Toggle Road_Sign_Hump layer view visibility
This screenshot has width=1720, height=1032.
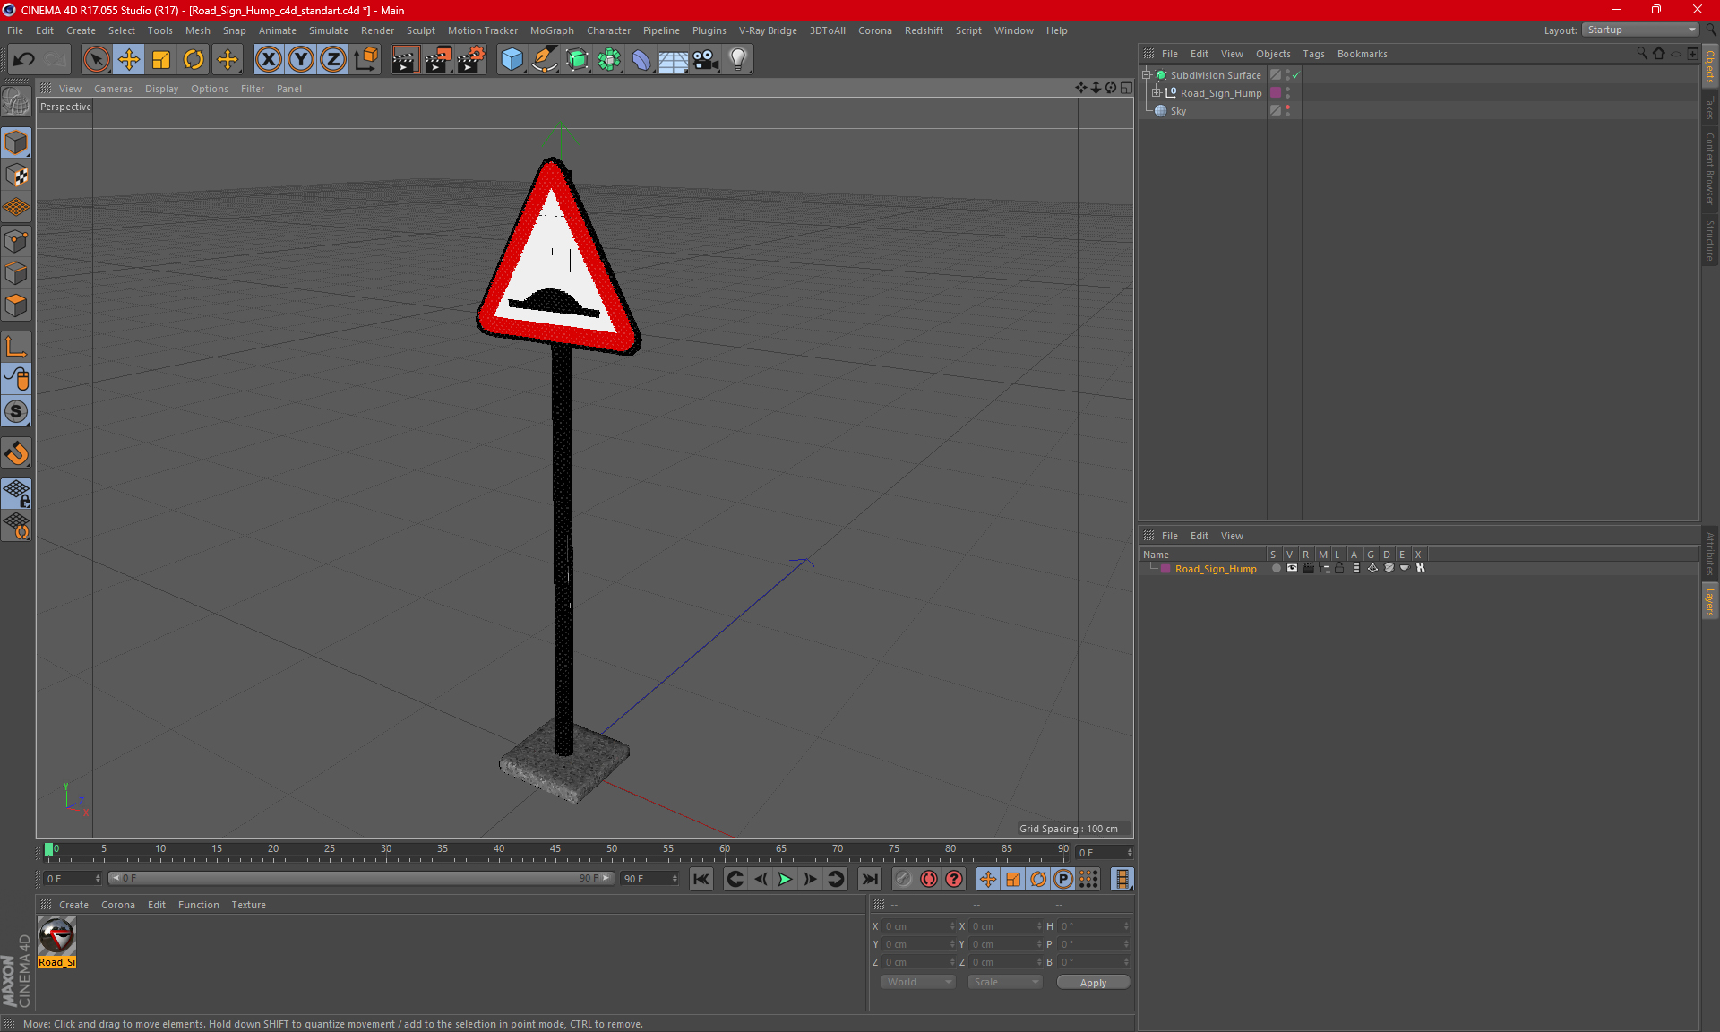1292,569
